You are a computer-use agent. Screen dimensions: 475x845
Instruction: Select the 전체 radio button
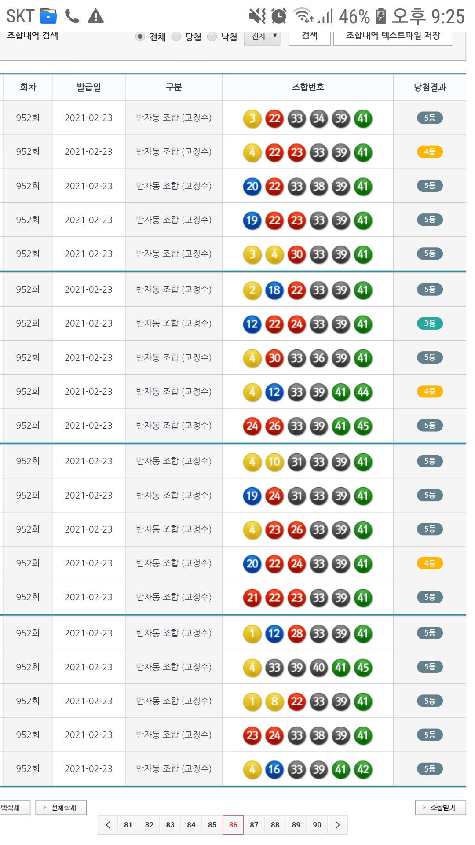pos(140,37)
